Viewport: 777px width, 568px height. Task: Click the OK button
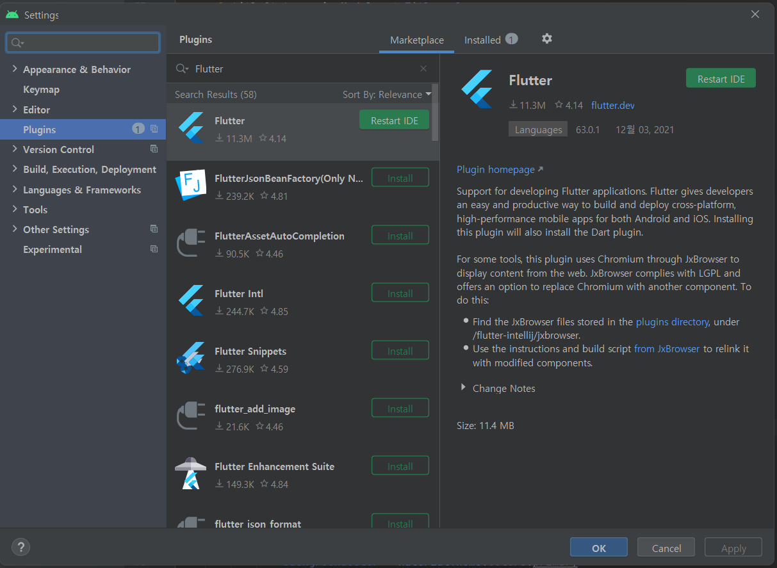pos(599,548)
